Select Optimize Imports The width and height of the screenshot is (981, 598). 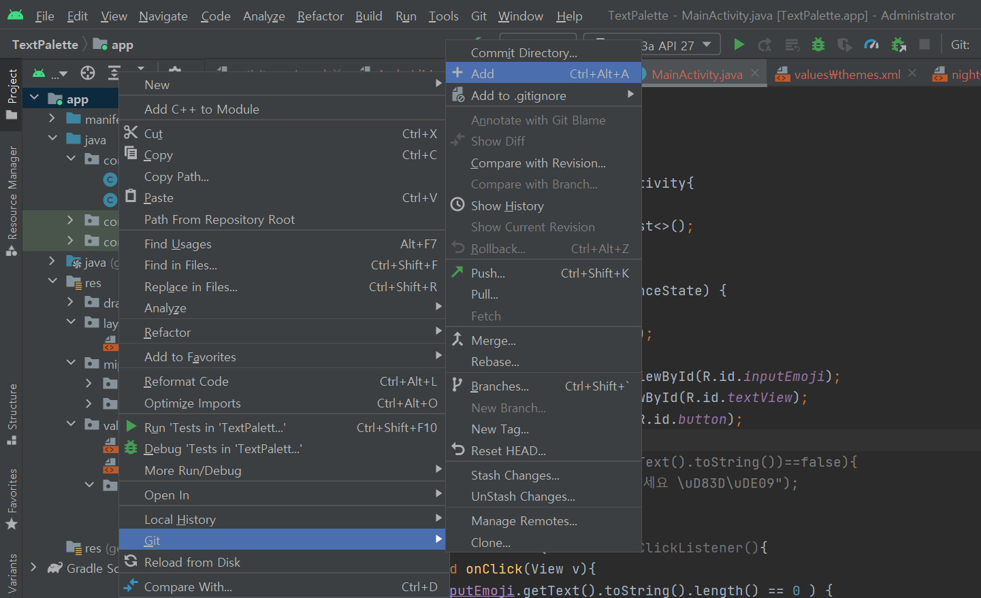pos(282,403)
